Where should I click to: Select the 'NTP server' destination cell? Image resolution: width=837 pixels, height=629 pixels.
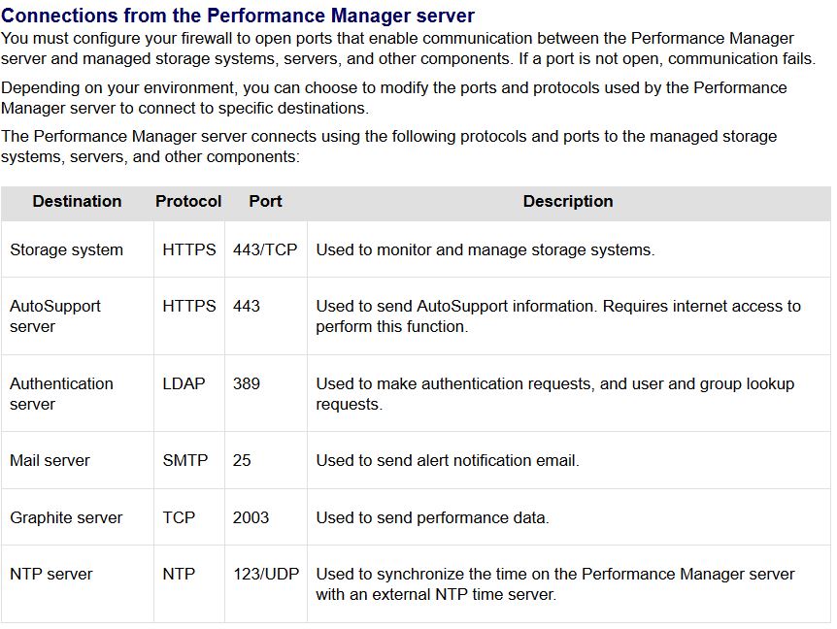point(50,575)
